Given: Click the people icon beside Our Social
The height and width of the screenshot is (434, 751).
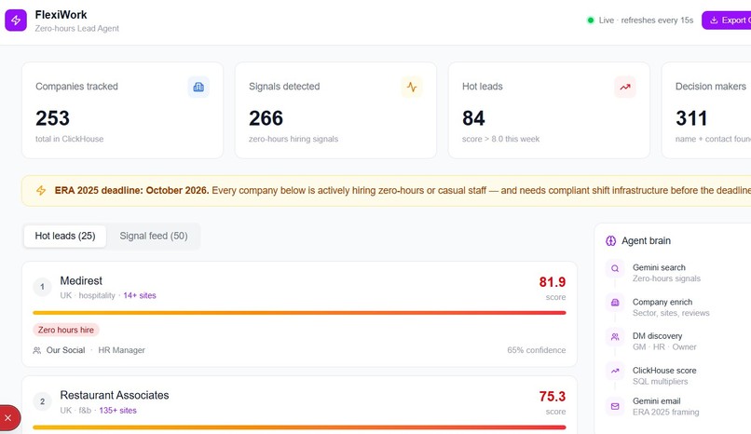Looking at the screenshot, I should pyautogui.click(x=37, y=350).
